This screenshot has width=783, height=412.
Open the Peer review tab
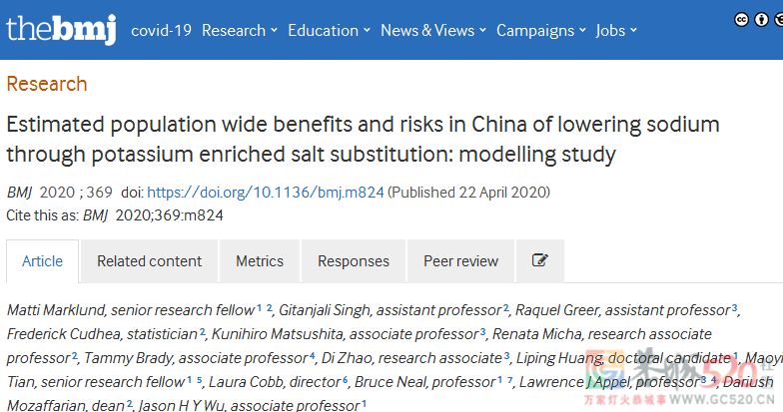coord(461,261)
